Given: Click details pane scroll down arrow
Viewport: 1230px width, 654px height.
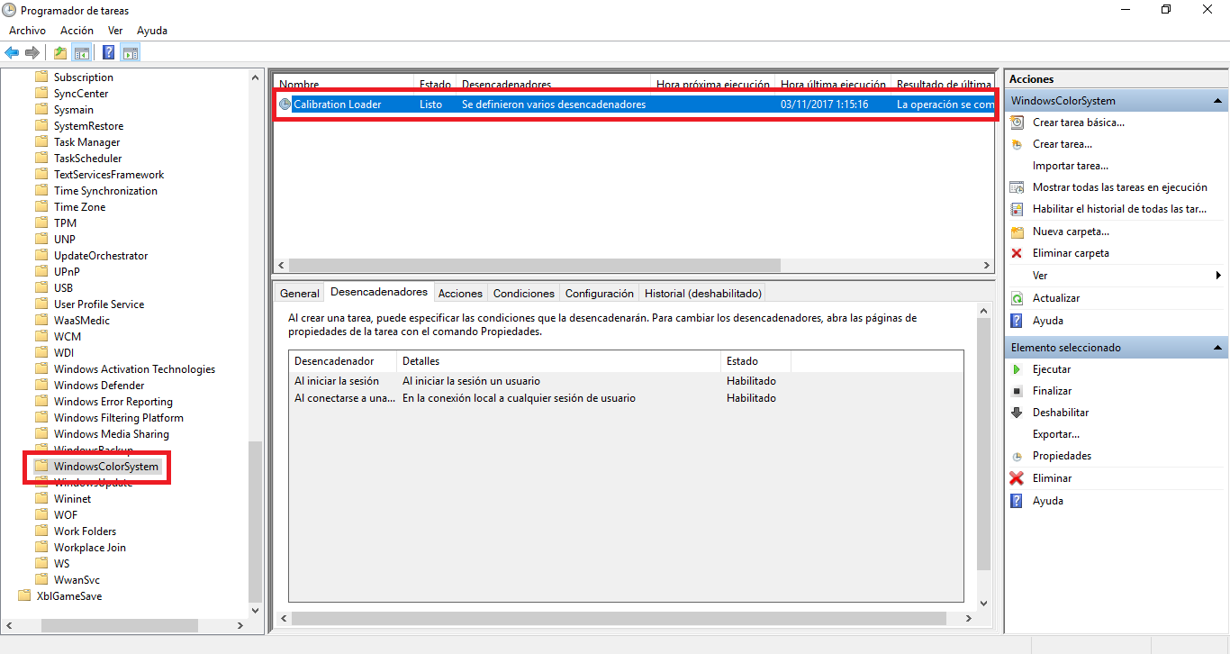Looking at the screenshot, I should point(983,603).
